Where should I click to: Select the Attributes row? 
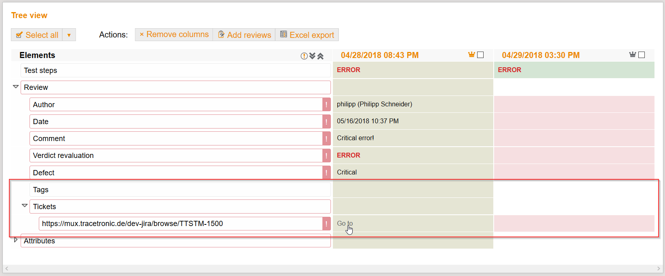(176, 241)
